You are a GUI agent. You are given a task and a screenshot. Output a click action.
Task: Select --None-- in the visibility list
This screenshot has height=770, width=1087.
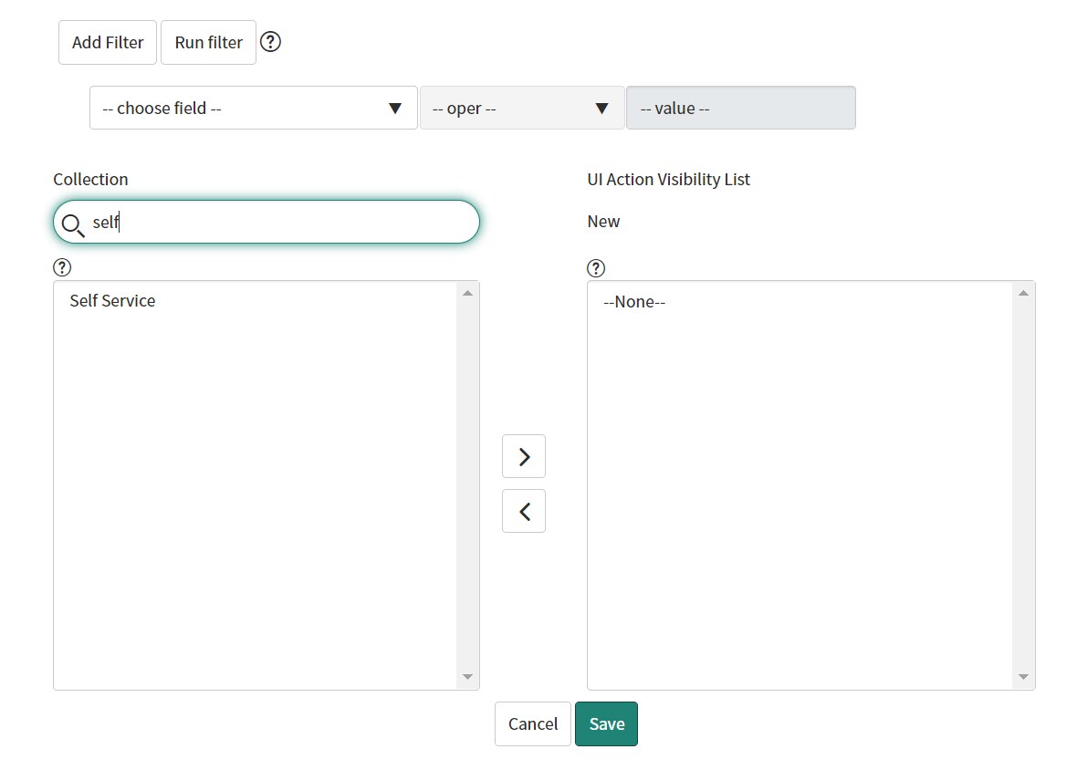tap(634, 301)
